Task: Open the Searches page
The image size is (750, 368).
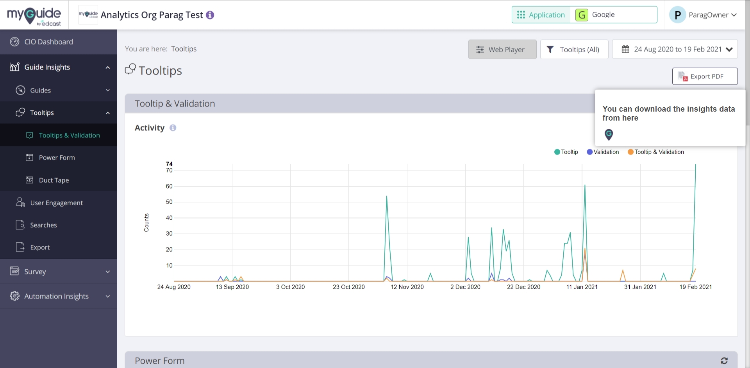Action: [x=59, y=225]
